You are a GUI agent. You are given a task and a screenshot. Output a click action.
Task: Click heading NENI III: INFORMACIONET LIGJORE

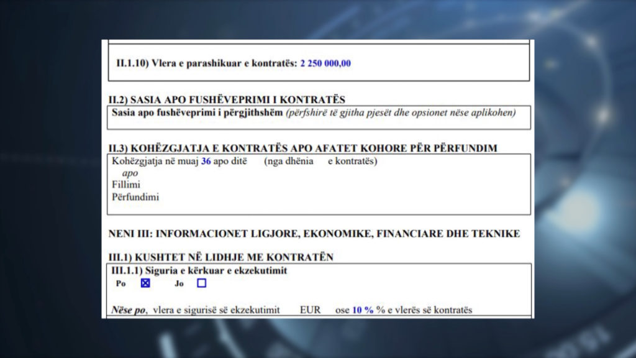(314, 234)
